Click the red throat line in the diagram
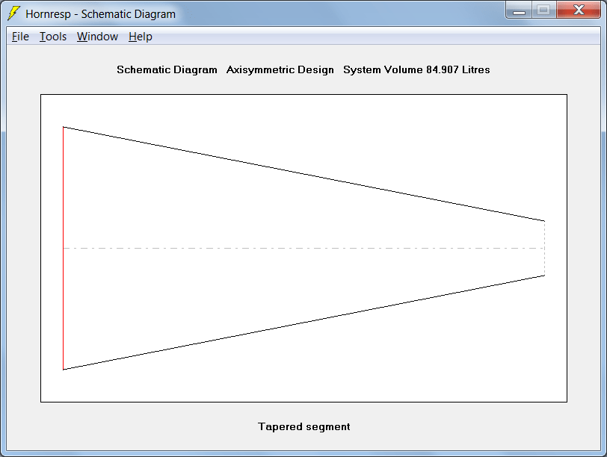 coord(63,248)
